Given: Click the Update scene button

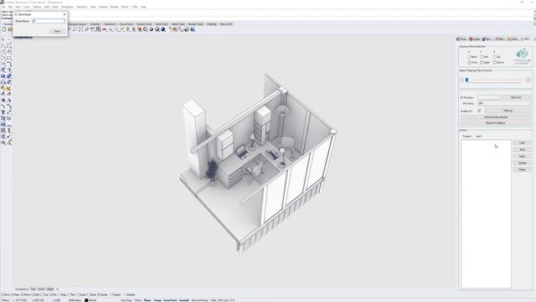Looking at the screenshot, I should coord(522,163).
